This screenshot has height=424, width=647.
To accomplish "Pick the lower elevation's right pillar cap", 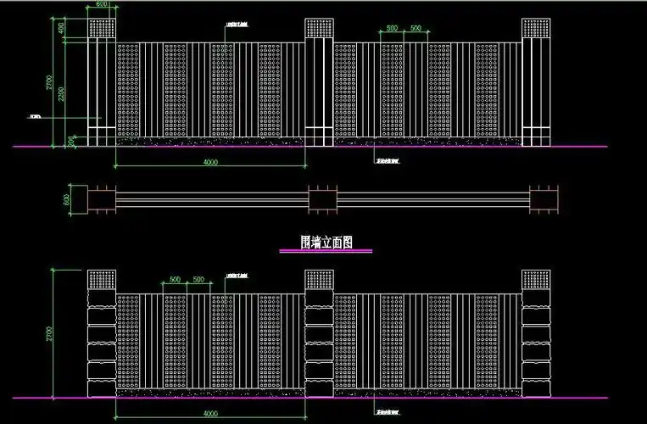I will tap(536, 281).
